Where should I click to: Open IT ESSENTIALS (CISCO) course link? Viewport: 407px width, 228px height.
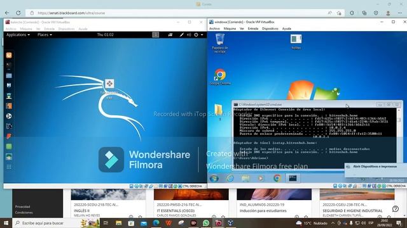point(176,211)
